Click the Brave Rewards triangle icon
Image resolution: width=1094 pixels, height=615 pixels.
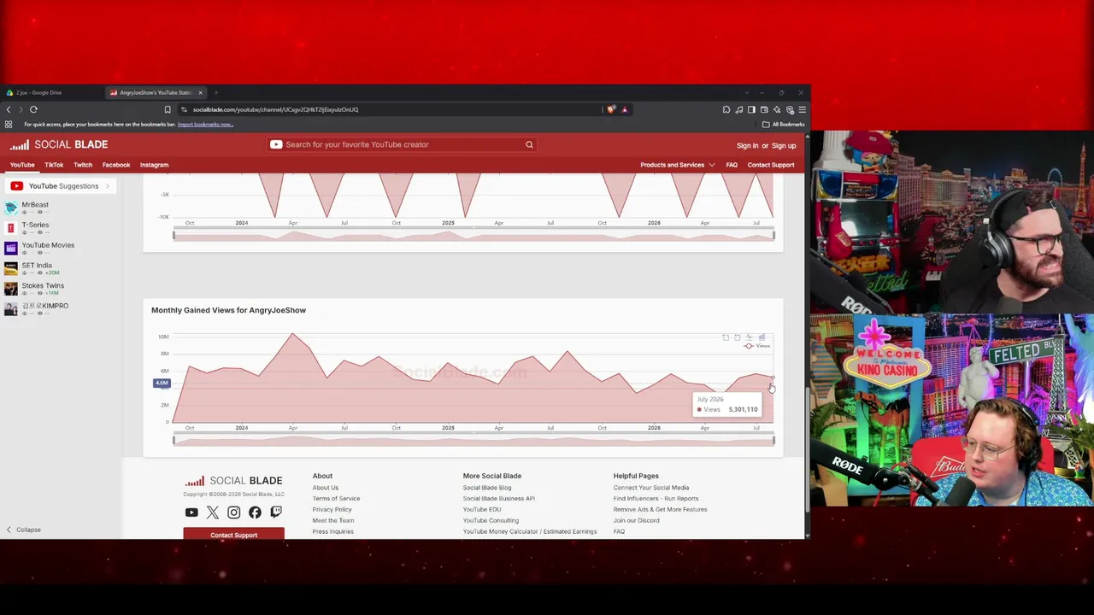[x=624, y=109]
